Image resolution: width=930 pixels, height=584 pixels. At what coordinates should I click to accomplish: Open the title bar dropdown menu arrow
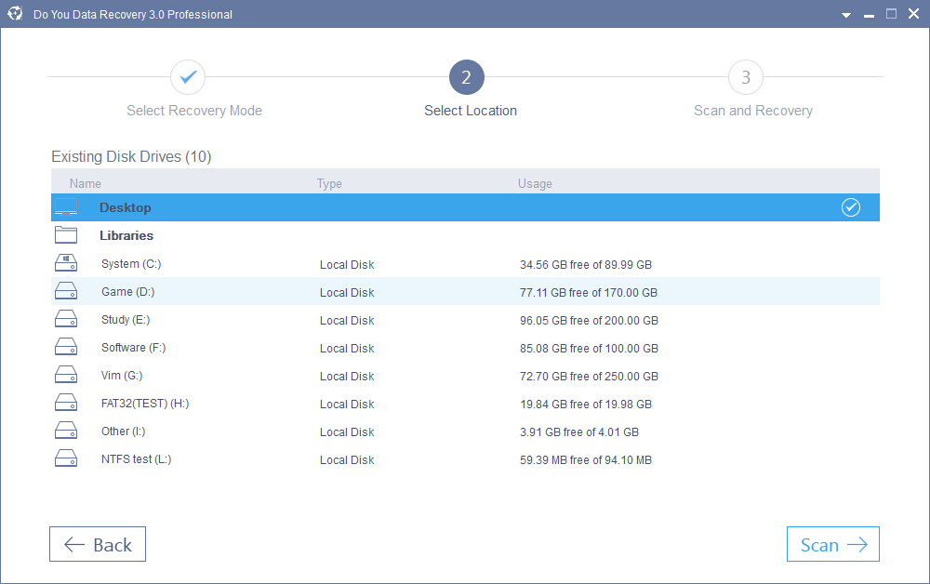(846, 15)
